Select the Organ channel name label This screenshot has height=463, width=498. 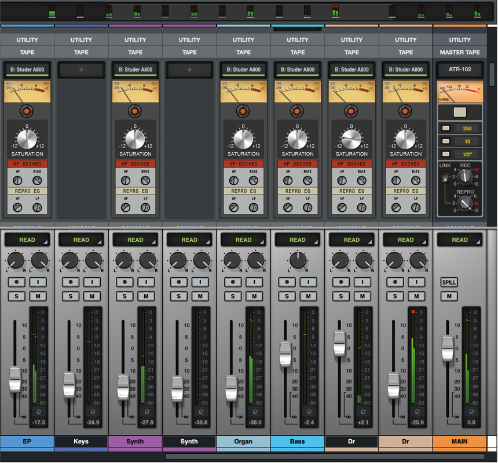pos(243,442)
